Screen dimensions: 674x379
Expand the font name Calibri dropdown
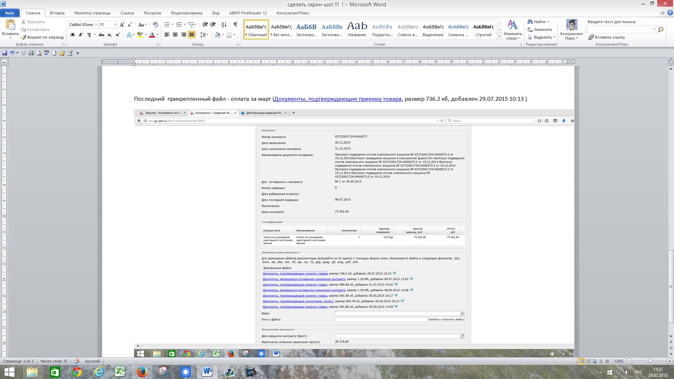[96, 25]
